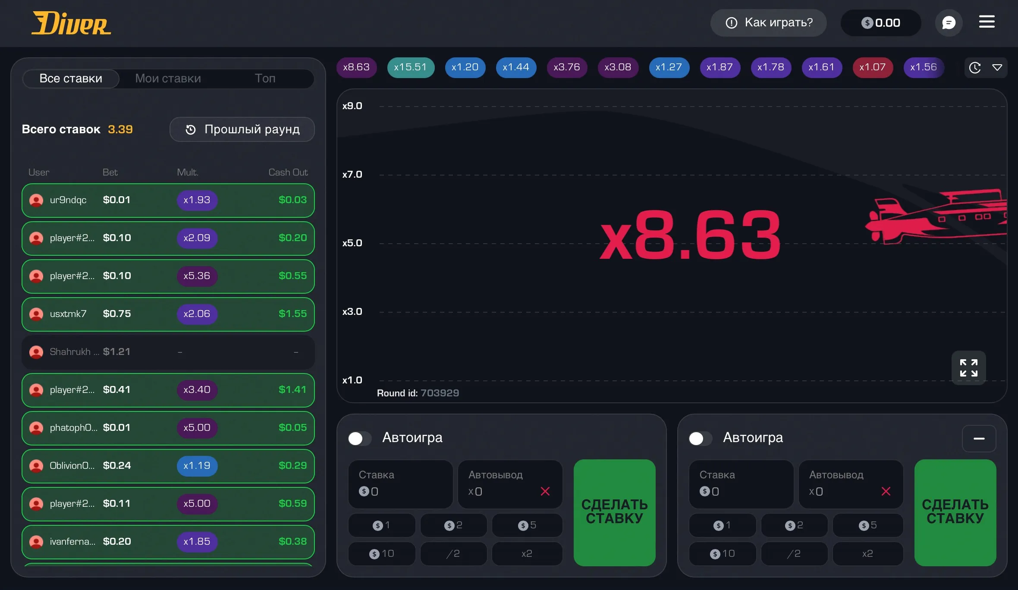The width and height of the screenshot is (1018, 590).
Task: View Прошлый раунд results
Action: click(x=242, y=129)
